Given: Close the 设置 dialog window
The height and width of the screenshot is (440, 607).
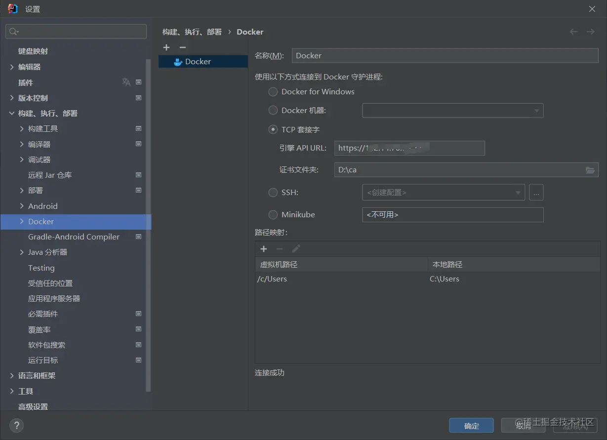Looking at the screenshot, I should pos(592,9).
